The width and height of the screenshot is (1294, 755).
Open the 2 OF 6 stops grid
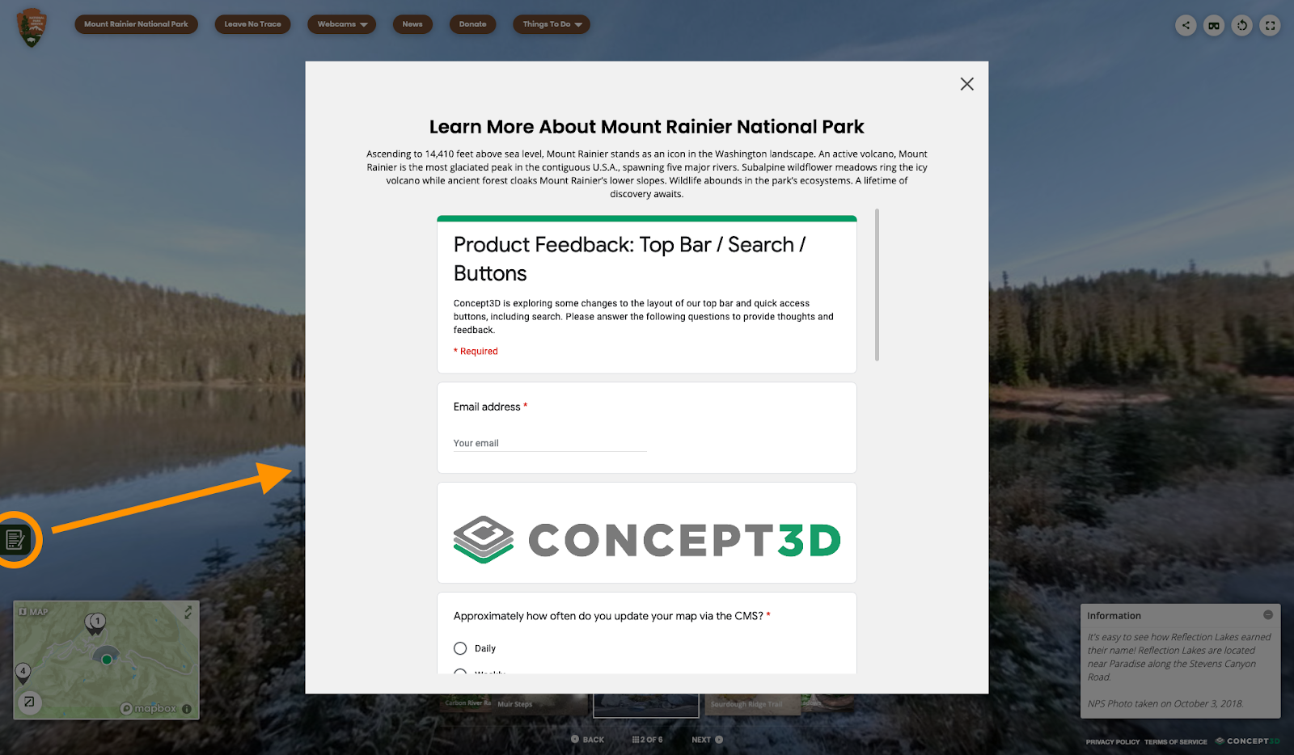(647, 740)
